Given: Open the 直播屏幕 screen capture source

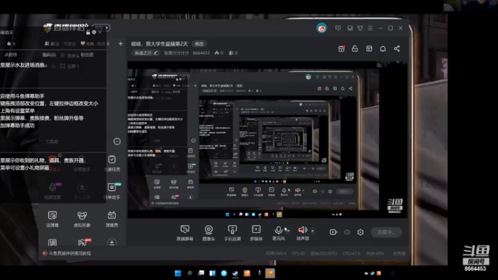Looking at the screenshot, I should click(x=185, y=233).
